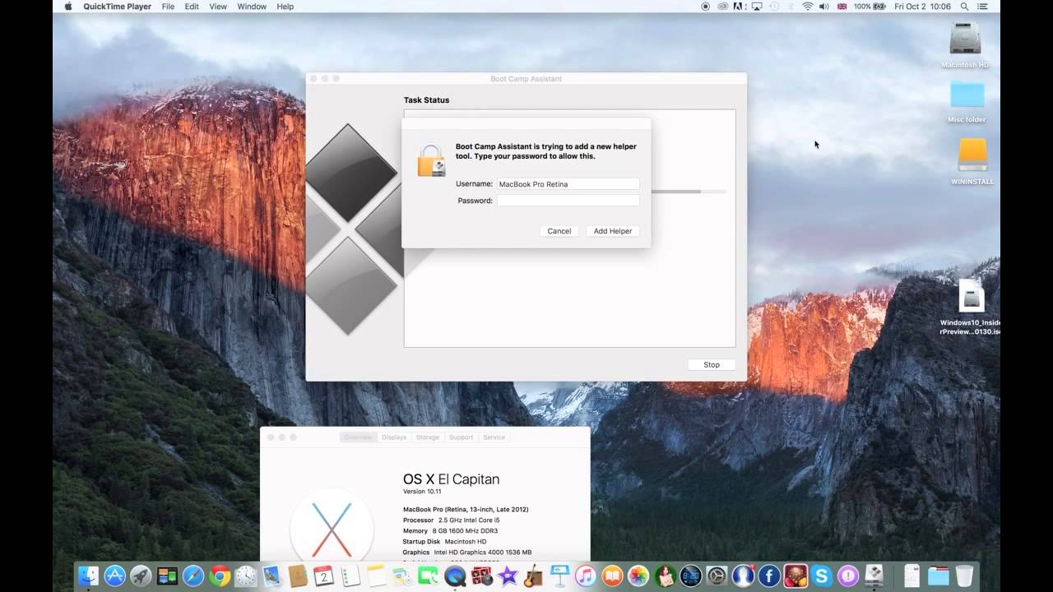The width and height of the screenshot is (1053, 592).
Task: Open AirPlay display menu in menu bar
Action: click(x=757, y=7)
